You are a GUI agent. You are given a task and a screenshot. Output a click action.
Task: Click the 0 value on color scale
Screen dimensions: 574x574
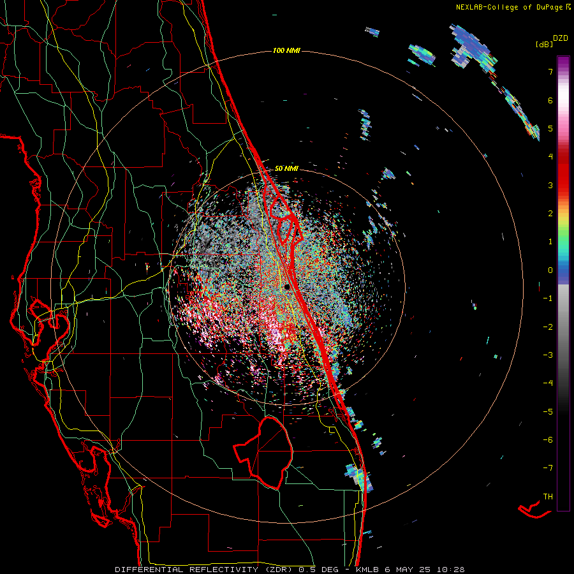coord(550,270)
